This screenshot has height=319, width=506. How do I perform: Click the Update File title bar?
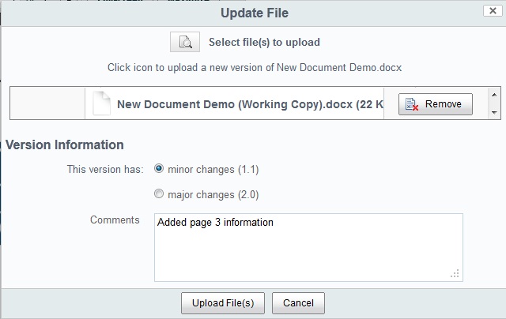point(255,13)
